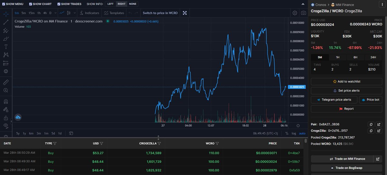Select the text annotation tool
The height and width of the screenshot is (175, 387).
coord(6,46)
